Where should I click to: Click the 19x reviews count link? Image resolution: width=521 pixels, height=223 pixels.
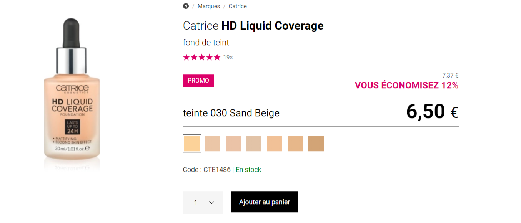228,57
